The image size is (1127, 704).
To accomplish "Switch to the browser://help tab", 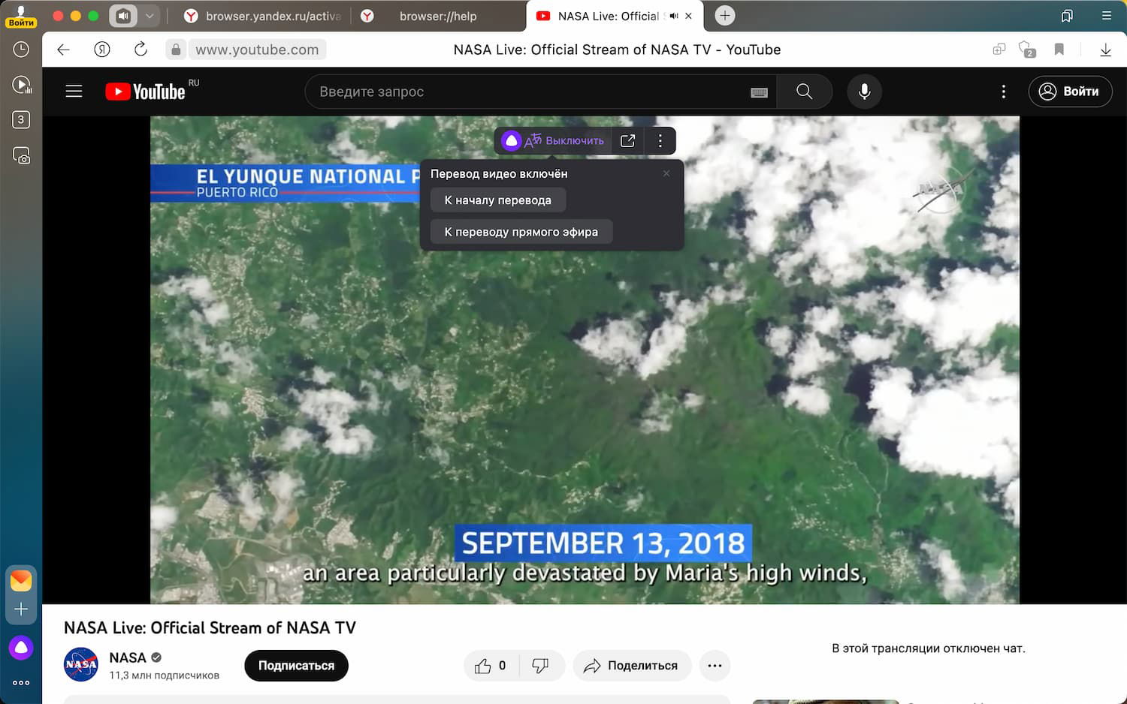I will click(437, 16).
